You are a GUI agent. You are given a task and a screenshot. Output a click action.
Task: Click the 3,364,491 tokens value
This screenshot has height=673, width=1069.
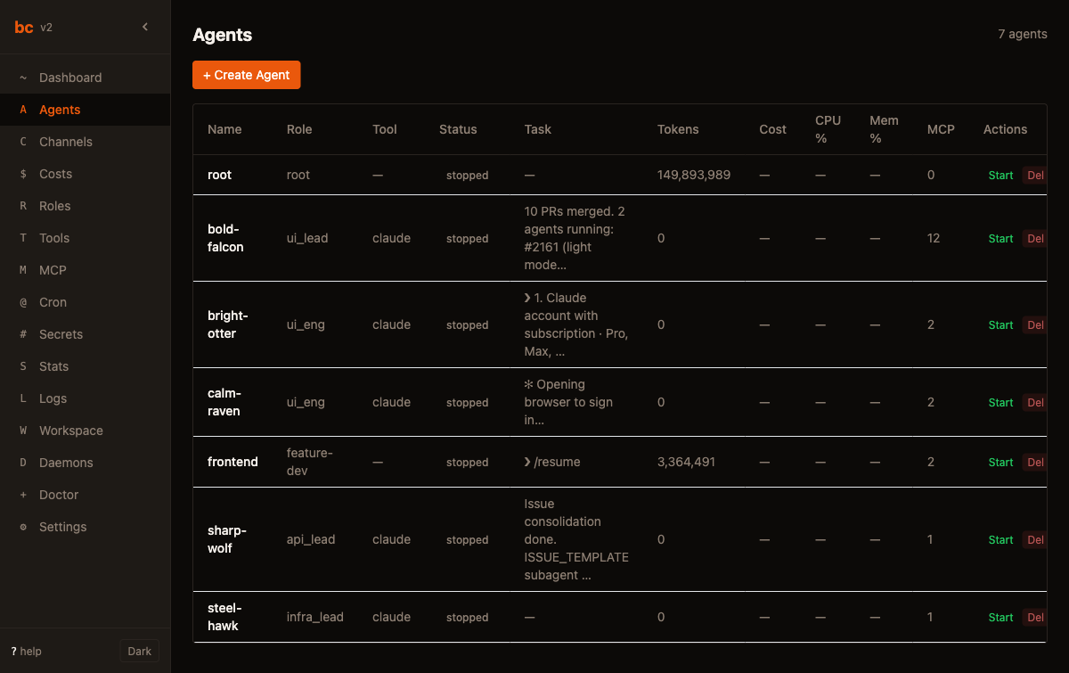pos(686,462)
